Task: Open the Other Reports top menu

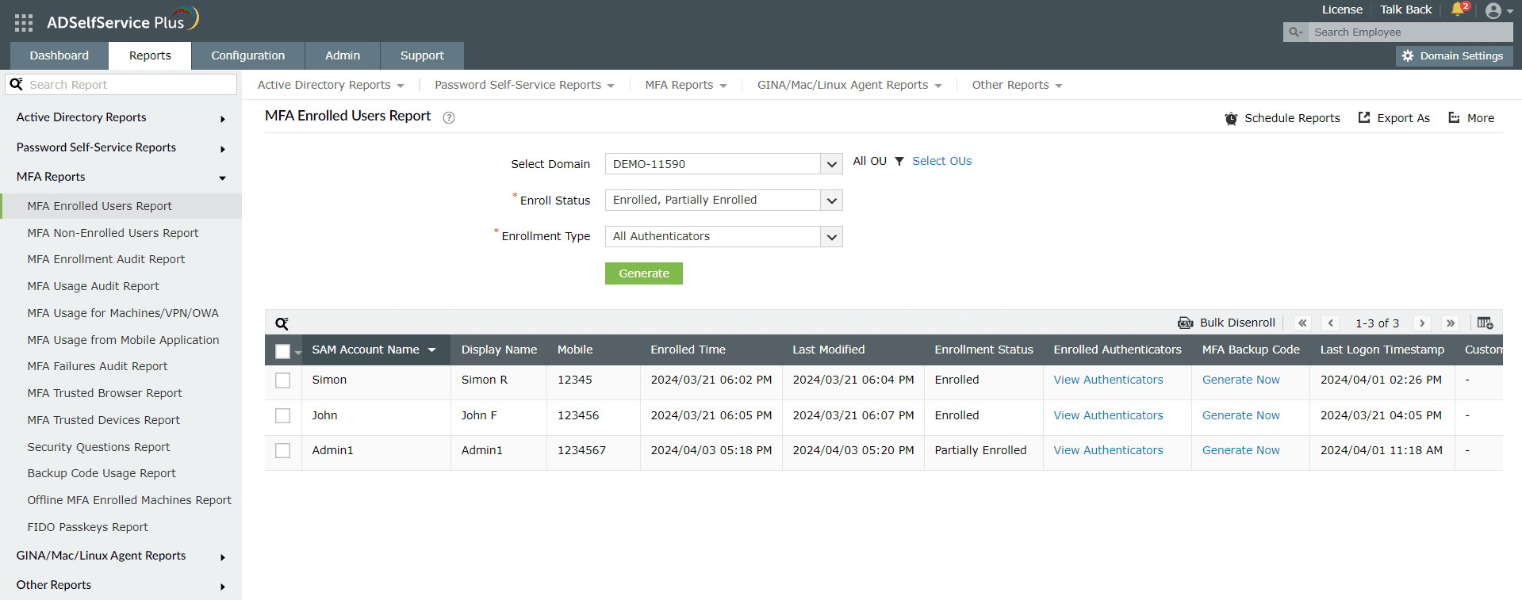Action: click(x=1017, y=85)
